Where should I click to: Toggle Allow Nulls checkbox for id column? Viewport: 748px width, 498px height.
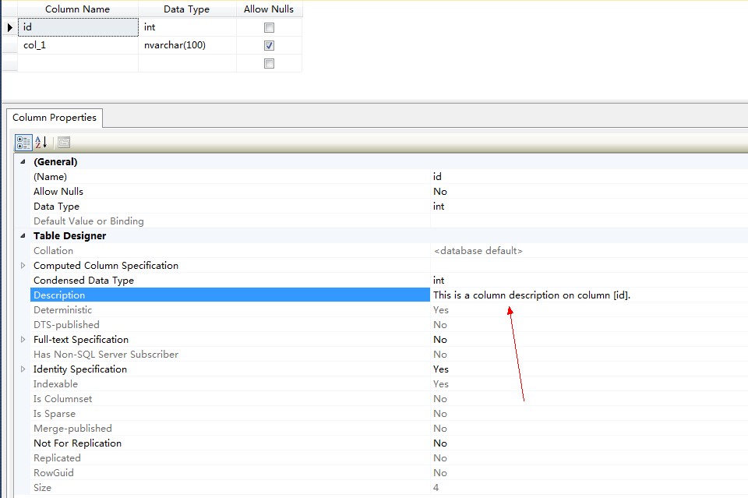click(269, 27)
